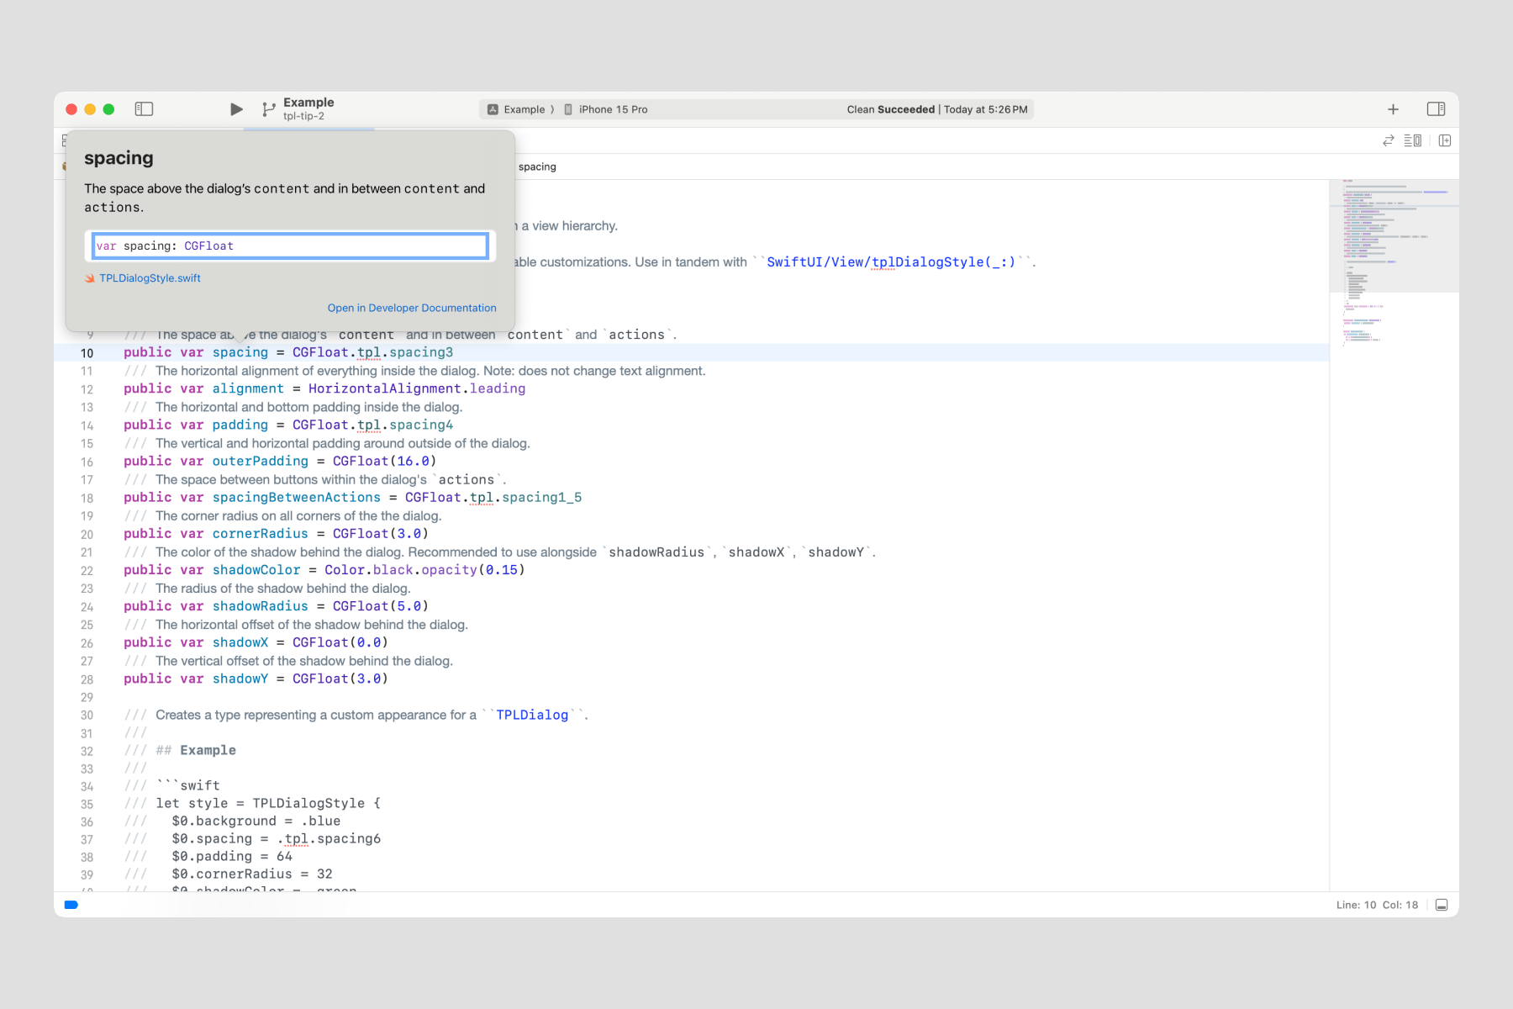Click the Swift file icon in popover
The width and height of the screenshot is (1513, 1009).
pyautogui.click(x=90, y=278)
